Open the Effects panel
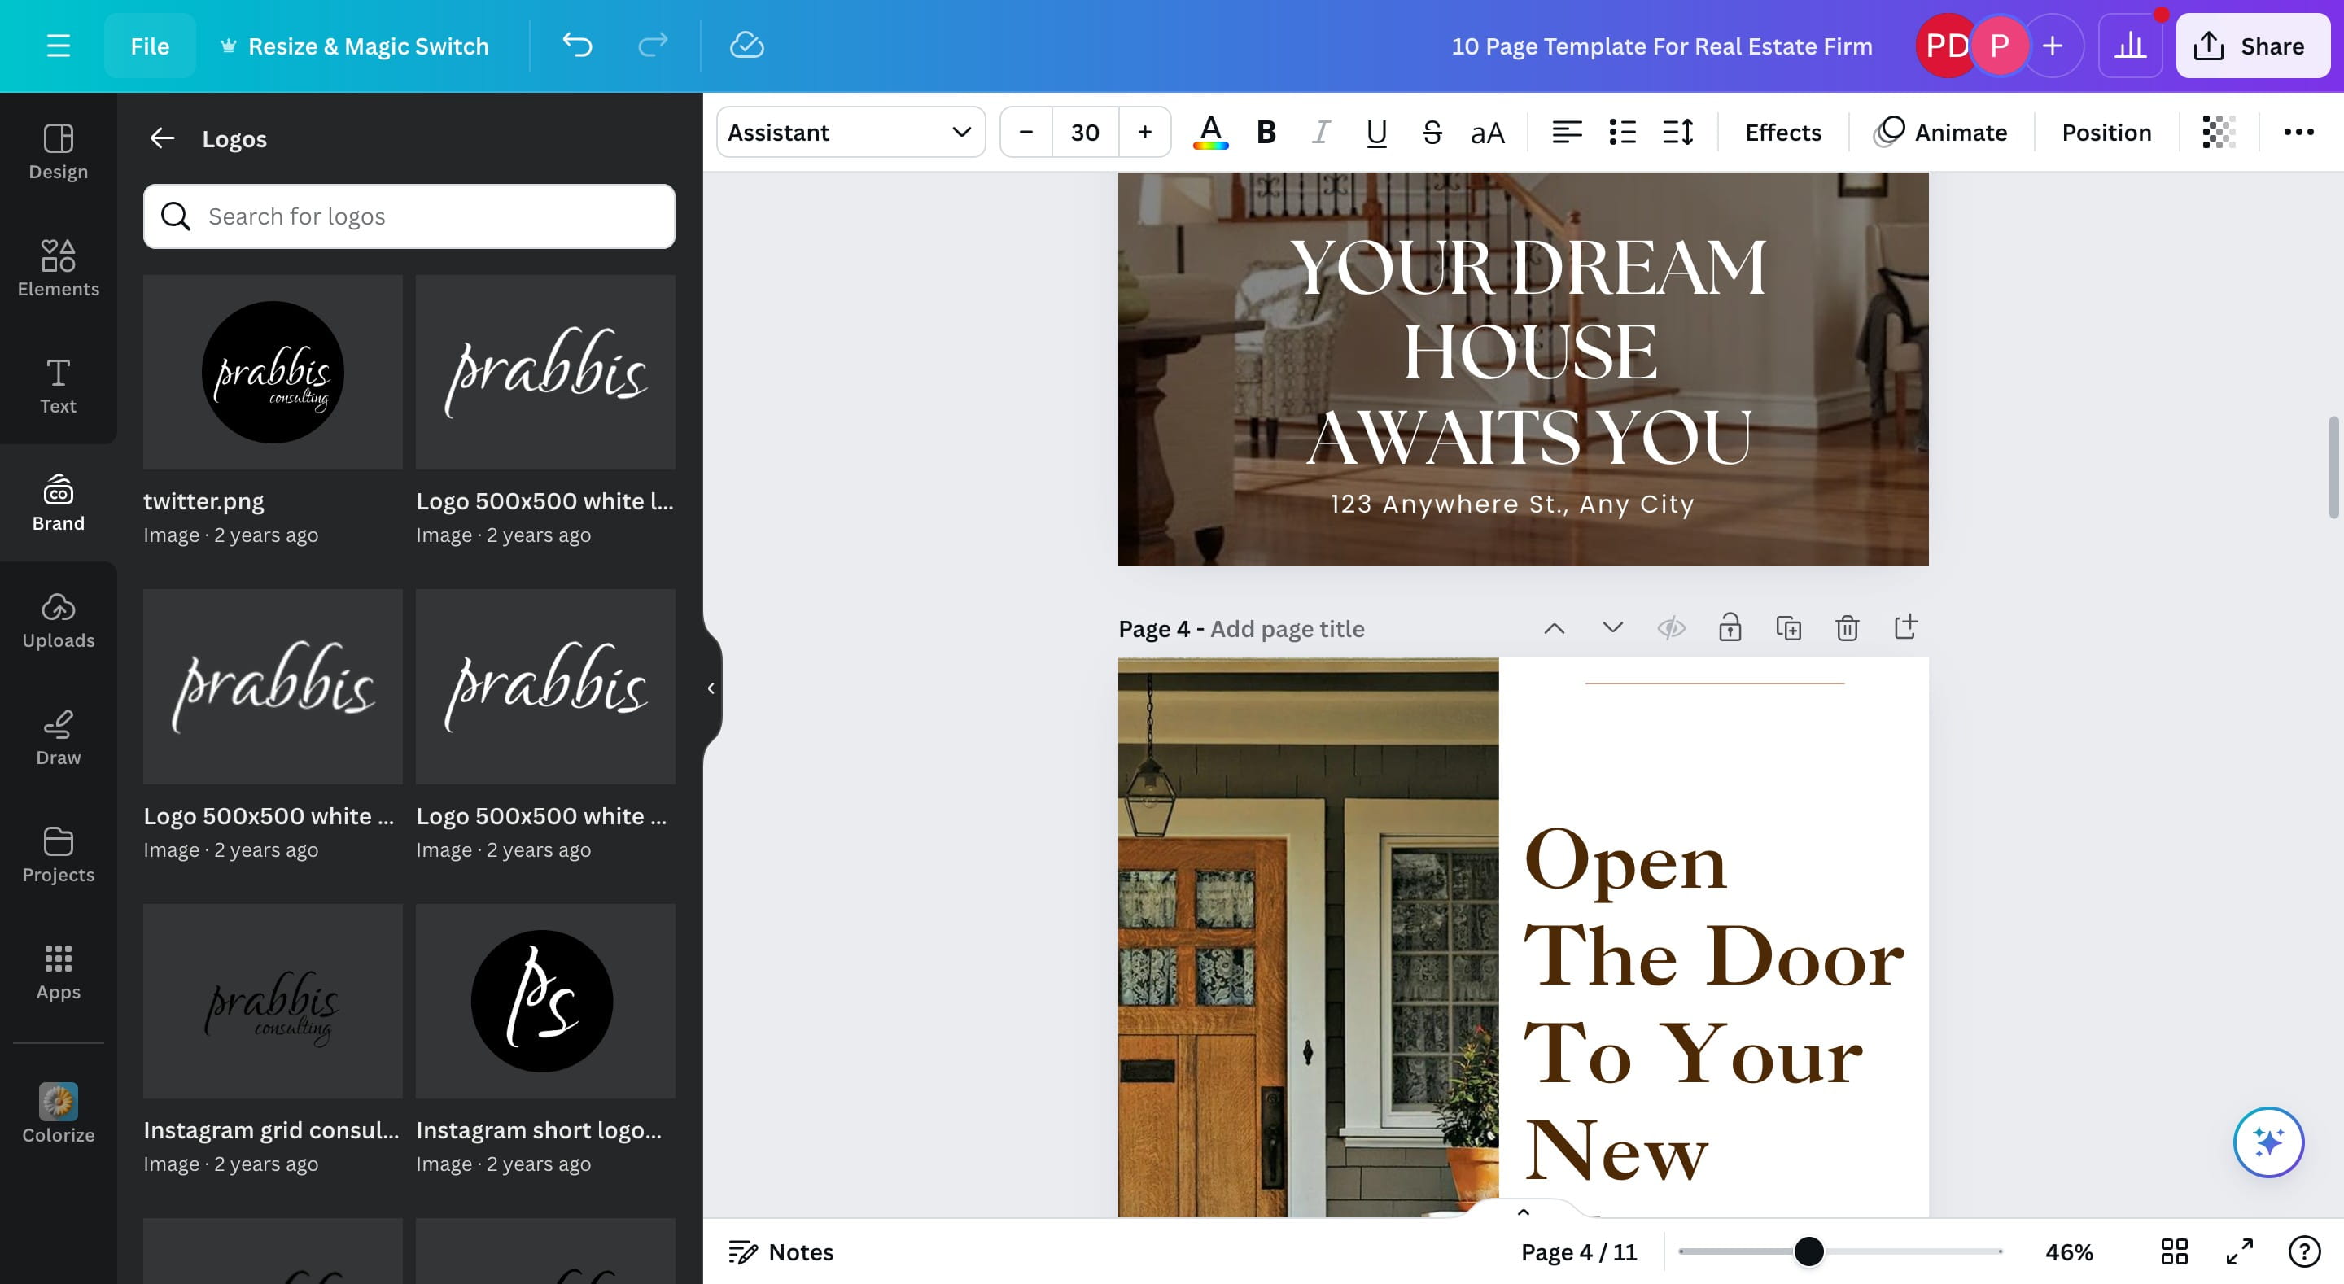 [x=1782, y=133]
